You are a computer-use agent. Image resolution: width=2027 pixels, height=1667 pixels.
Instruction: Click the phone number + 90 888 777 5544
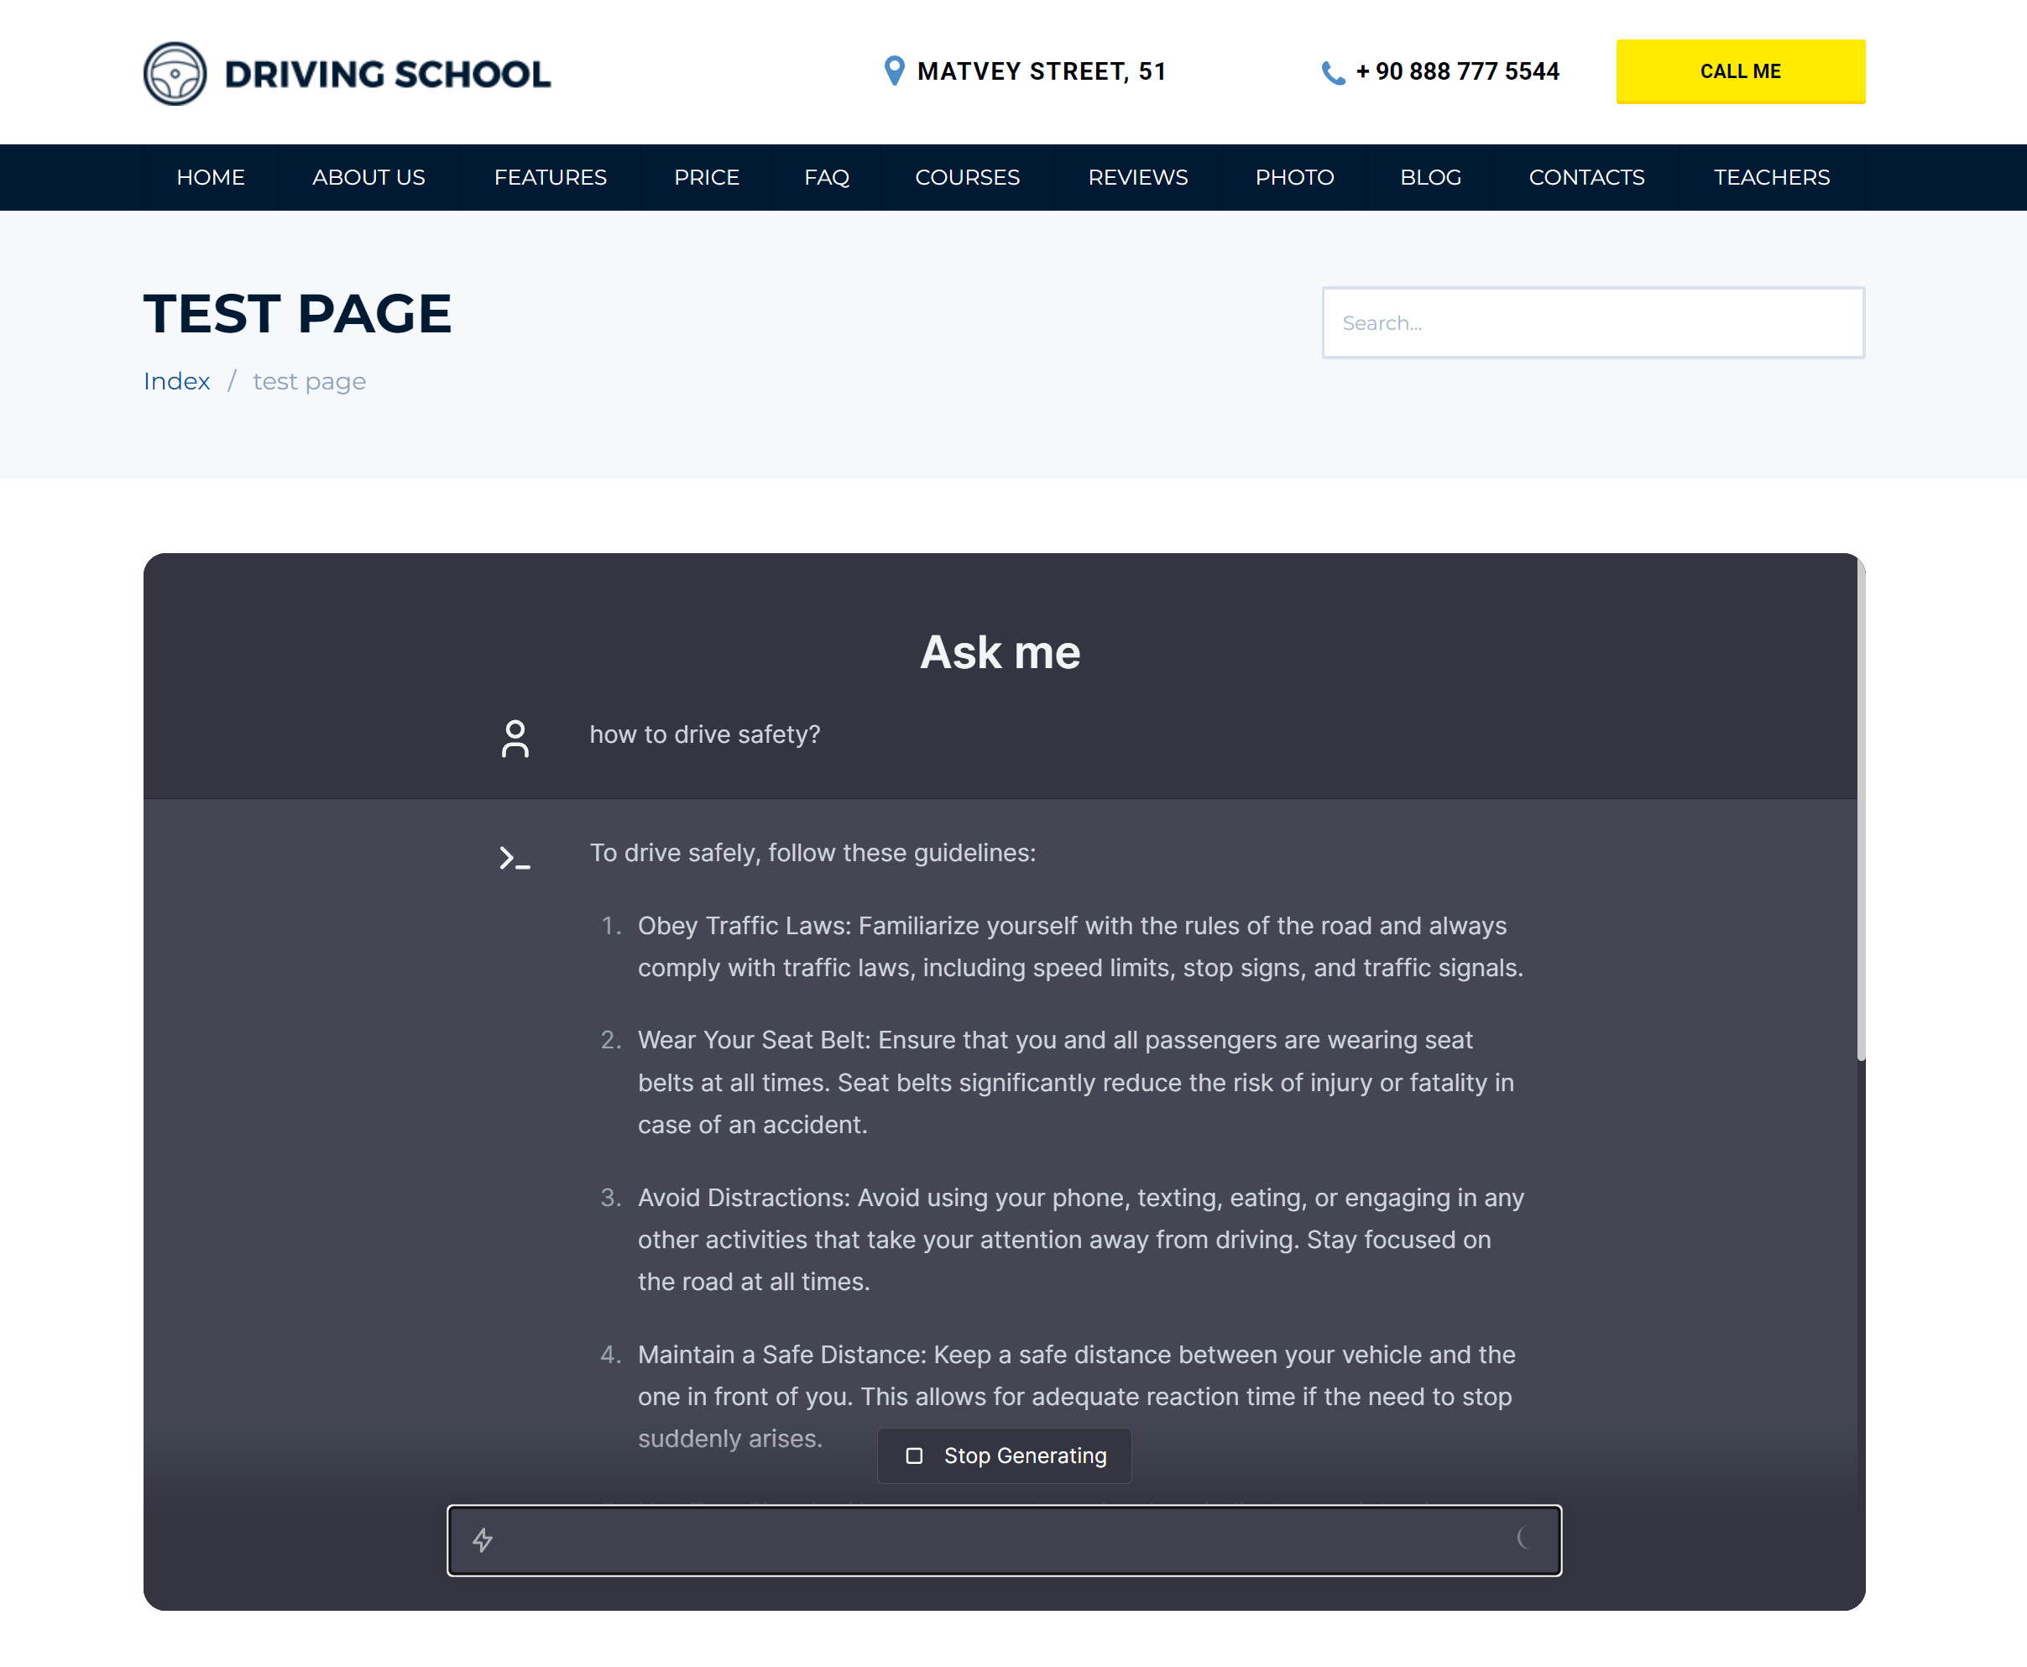tap(1456, 72)
